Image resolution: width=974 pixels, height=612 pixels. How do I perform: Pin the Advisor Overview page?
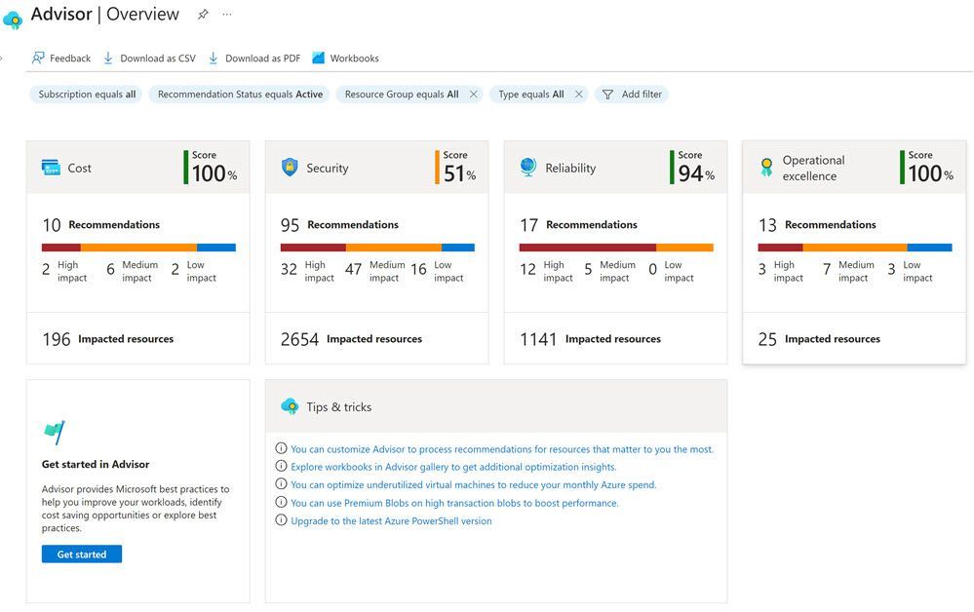point(203,15)
